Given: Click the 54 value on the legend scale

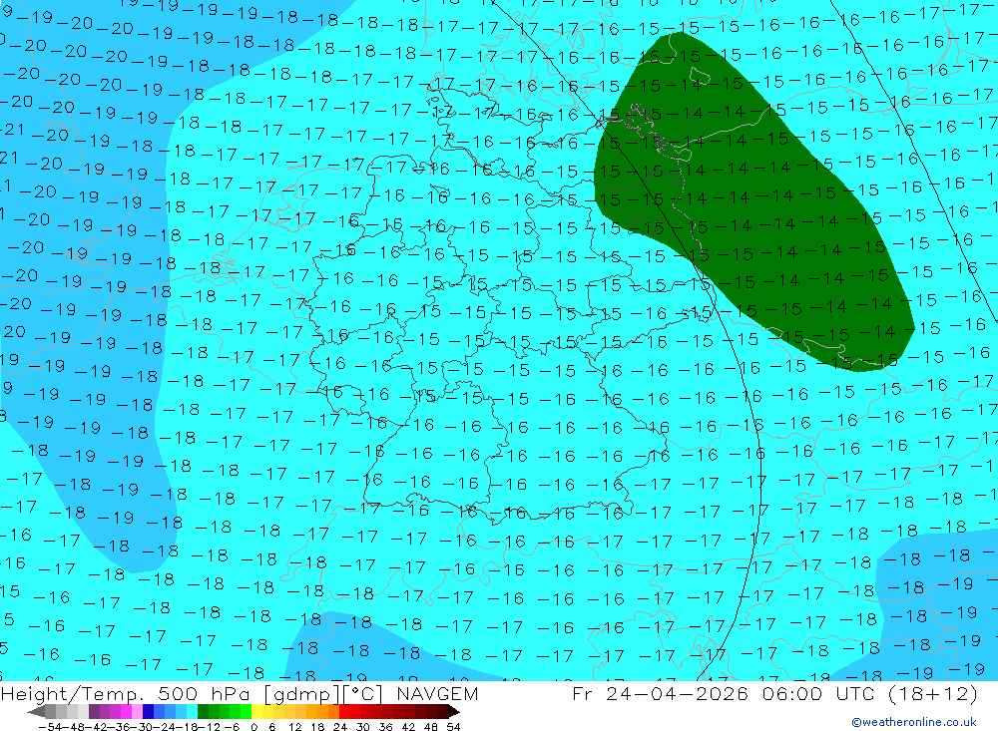Looking at the screenshot, I should point(453,727).
